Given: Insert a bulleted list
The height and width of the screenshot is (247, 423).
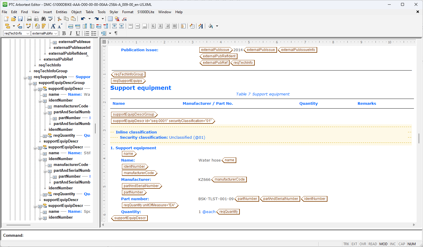Looking at the screenshot, I should click(x=94, y=33).
